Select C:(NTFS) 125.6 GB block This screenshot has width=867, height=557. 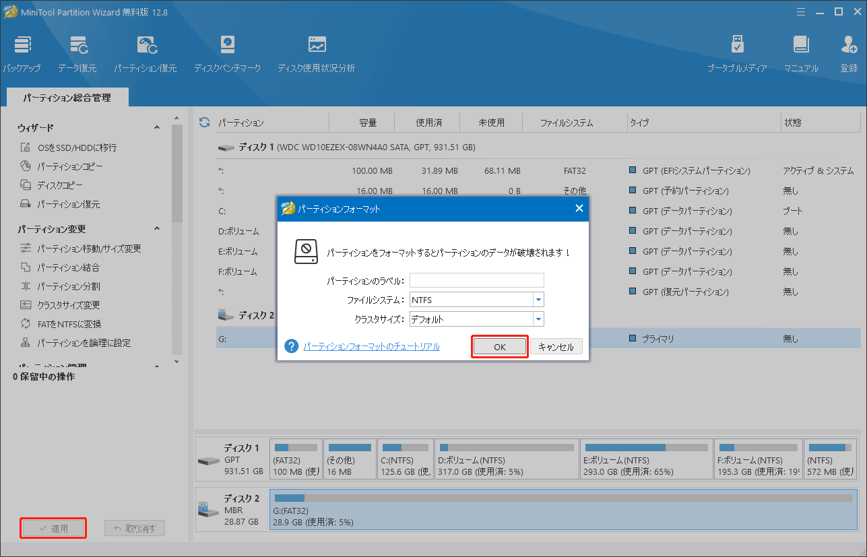(x=405, y=459)
